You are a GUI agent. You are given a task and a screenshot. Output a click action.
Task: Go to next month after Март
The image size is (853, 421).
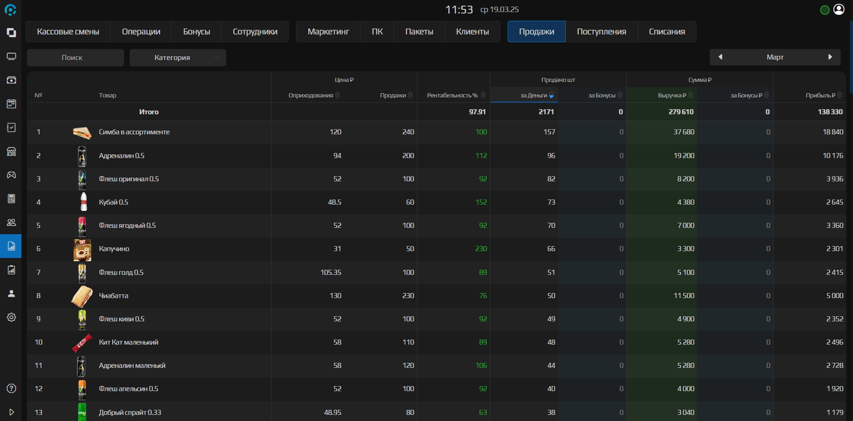pyautogui.click(x=830, y=57)
